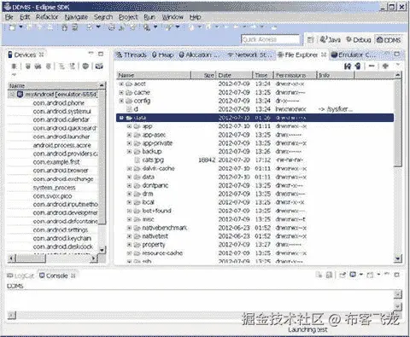Take a Screen Capture from Devices toolbar
Screen dimensions: 410x337
point(99,67)
